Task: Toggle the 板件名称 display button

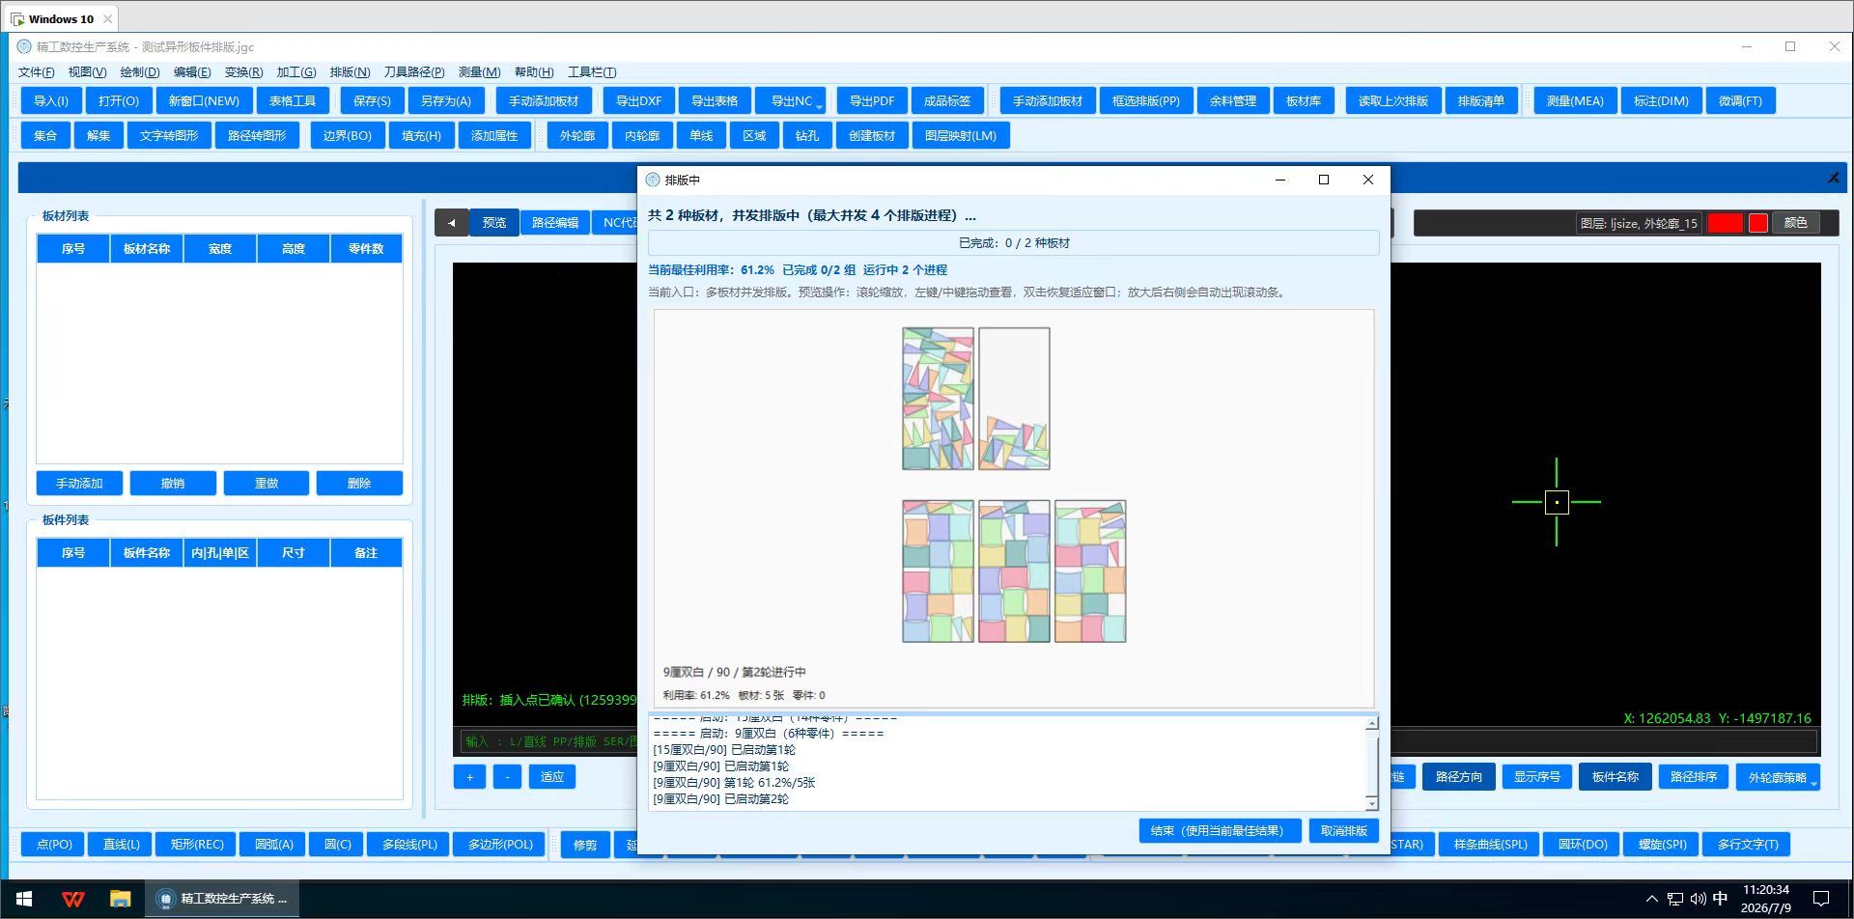Action: click(x=1615, y=777)
